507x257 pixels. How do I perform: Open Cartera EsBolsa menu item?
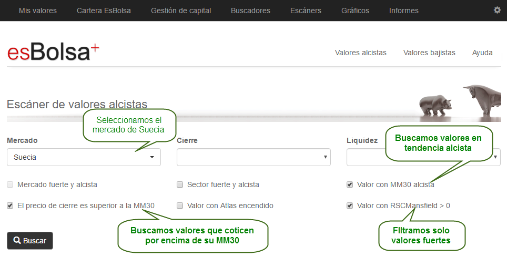pyautogui.click(x=104, y=11)
